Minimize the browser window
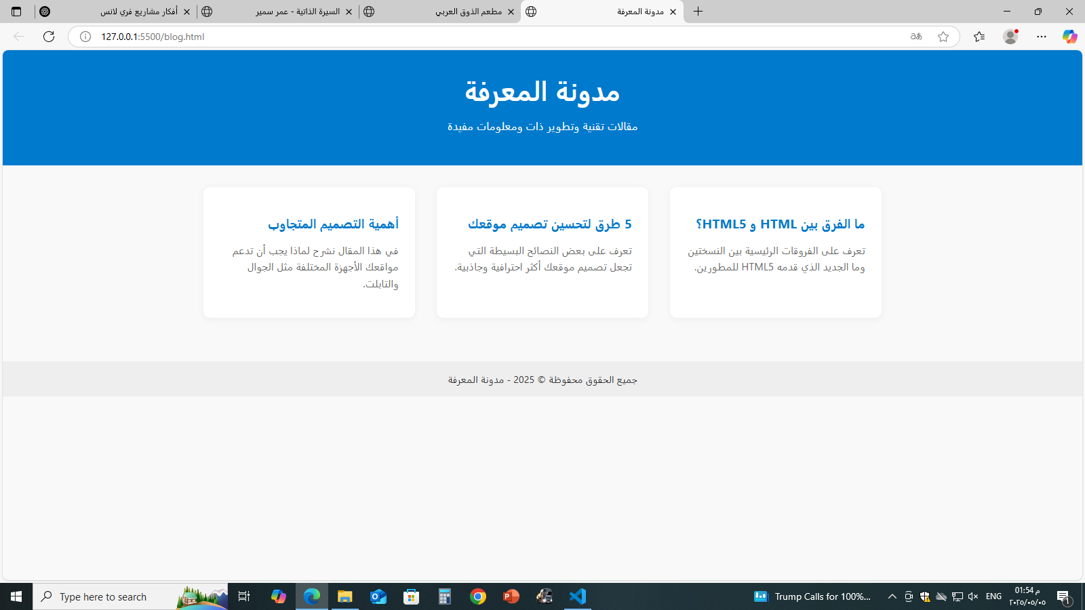Viewport: 1085px width, 610px height. tap(1007, 12)
